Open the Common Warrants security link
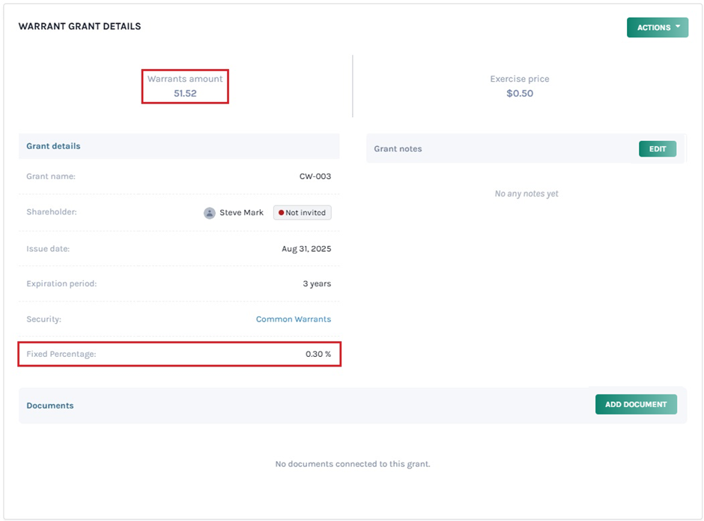Image resolution: width=704 pixels, height=521 pixels. pos(293,319)
